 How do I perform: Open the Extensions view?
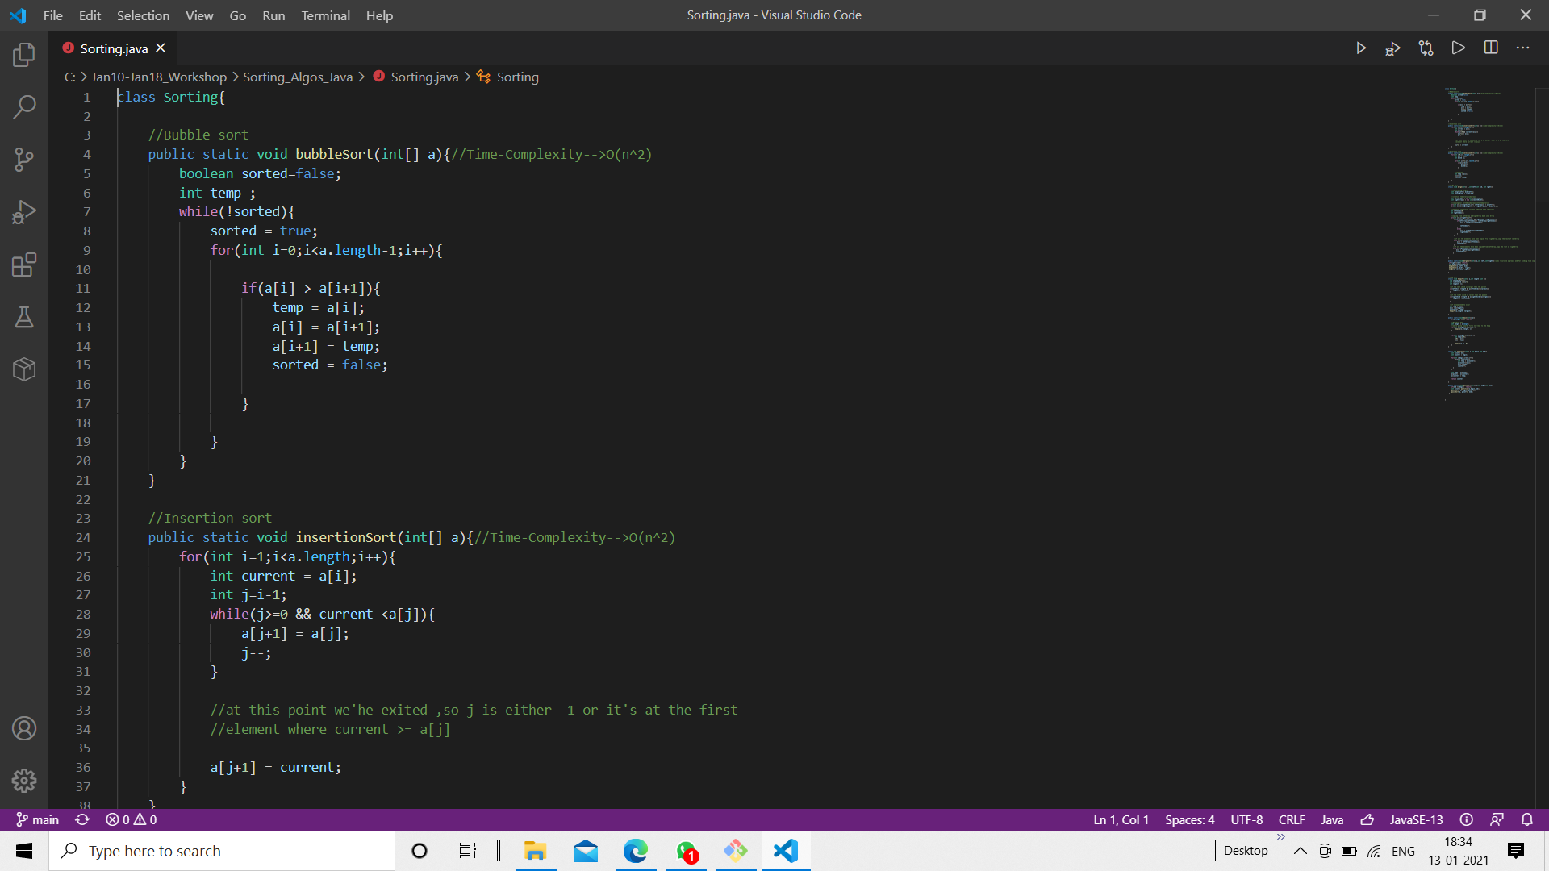pos(24,265)
